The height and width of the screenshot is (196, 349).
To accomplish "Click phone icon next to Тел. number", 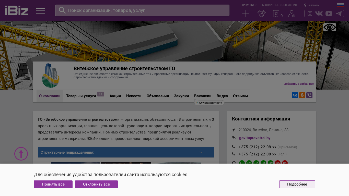I will click(x=234, y=154).
